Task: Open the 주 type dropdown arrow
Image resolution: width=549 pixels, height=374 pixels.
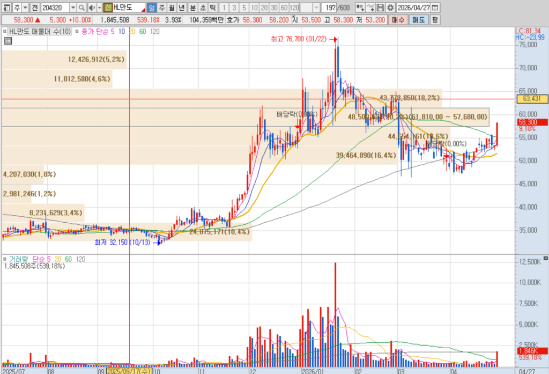Action: (25, 8)
